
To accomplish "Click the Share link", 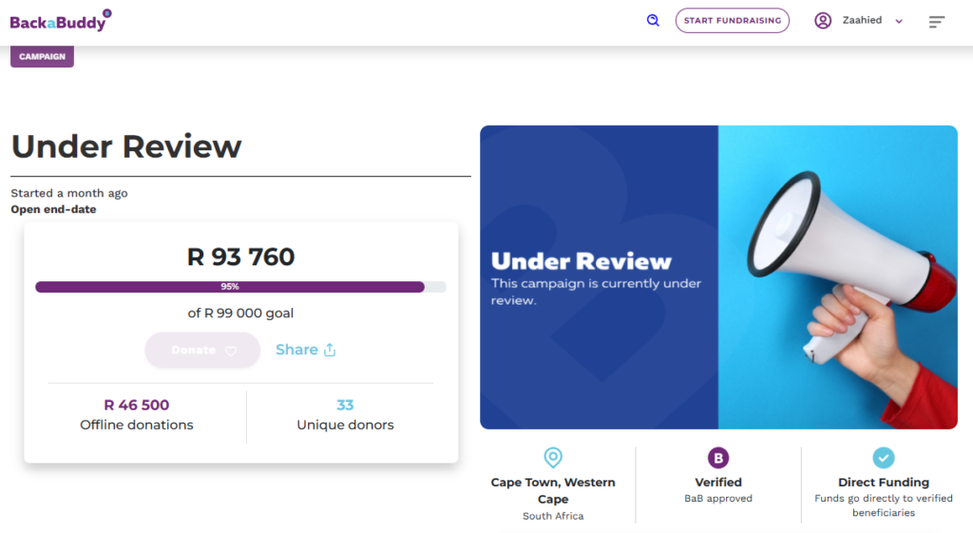I will click(x=296, y=350).
